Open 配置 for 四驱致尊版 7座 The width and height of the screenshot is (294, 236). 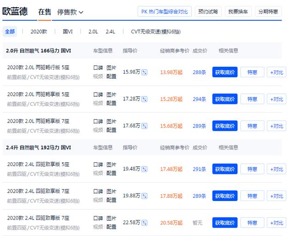(111, 227)
